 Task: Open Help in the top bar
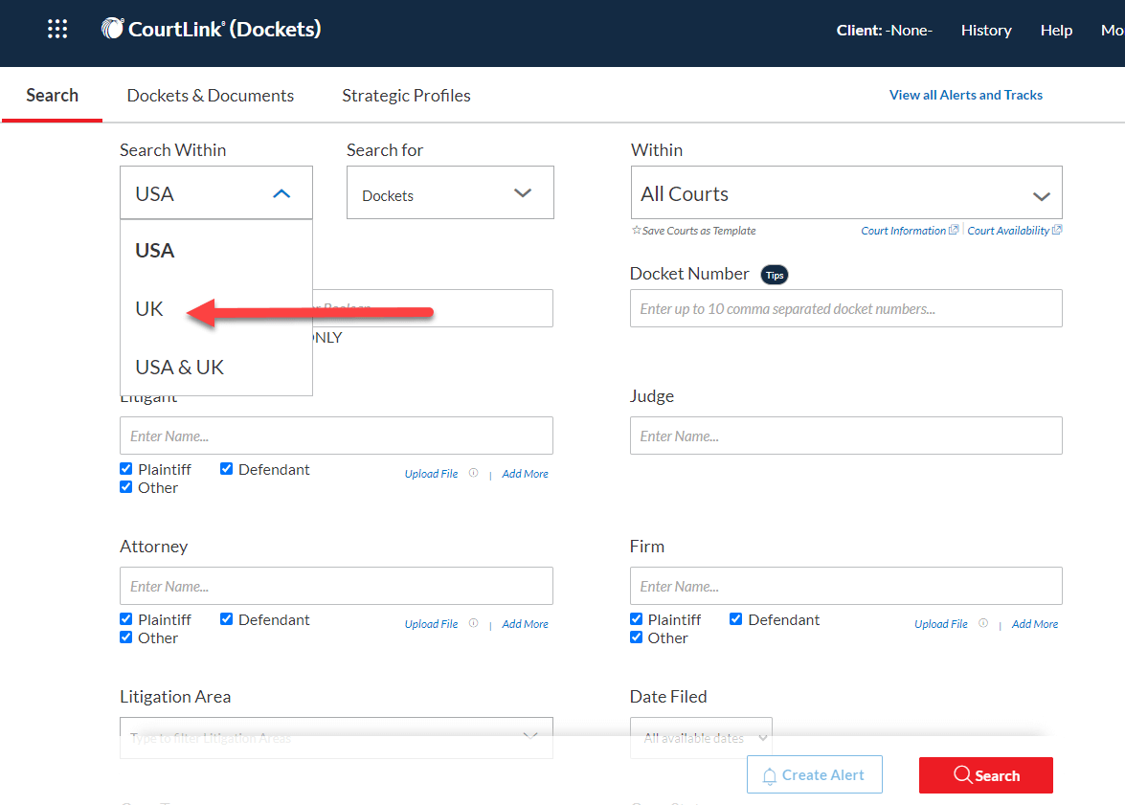pos(1056,30)
